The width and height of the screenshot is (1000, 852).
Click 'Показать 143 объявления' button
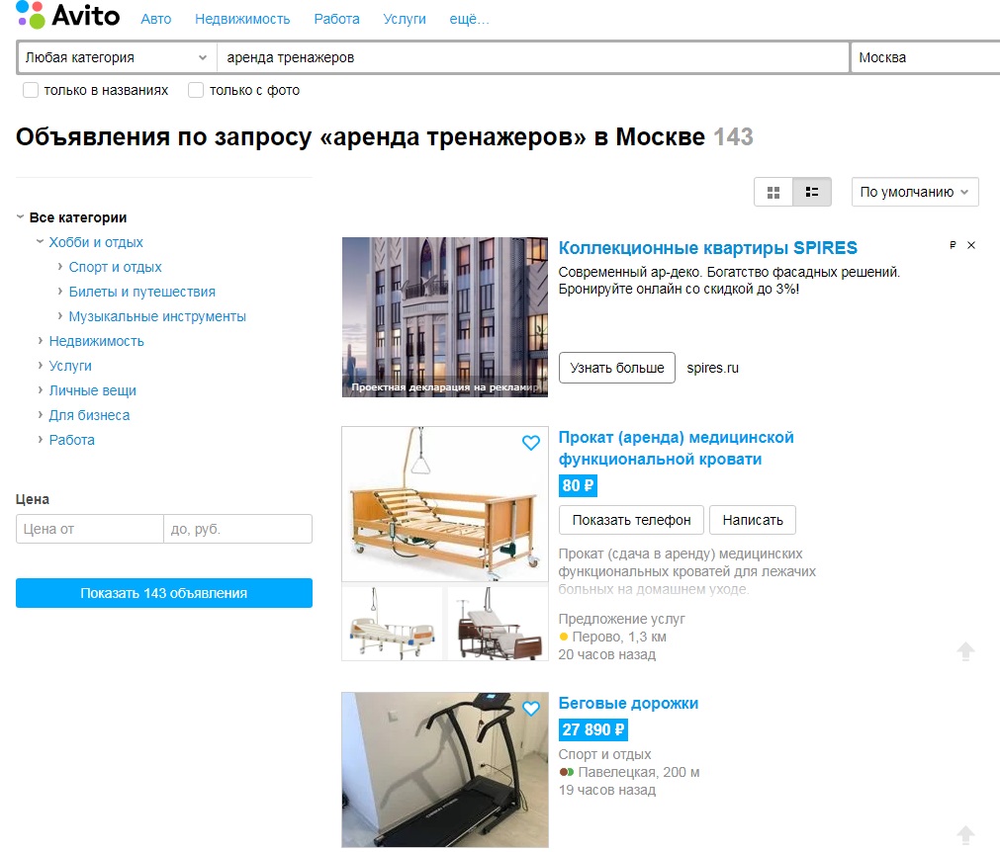(164, 593)
